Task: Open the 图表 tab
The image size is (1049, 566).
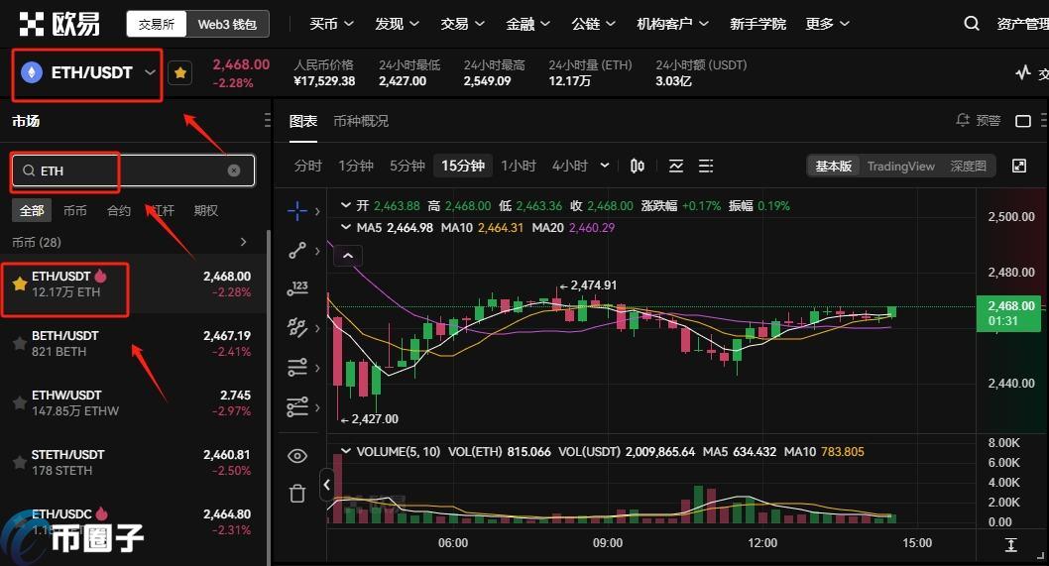Action: pos(303,121)
